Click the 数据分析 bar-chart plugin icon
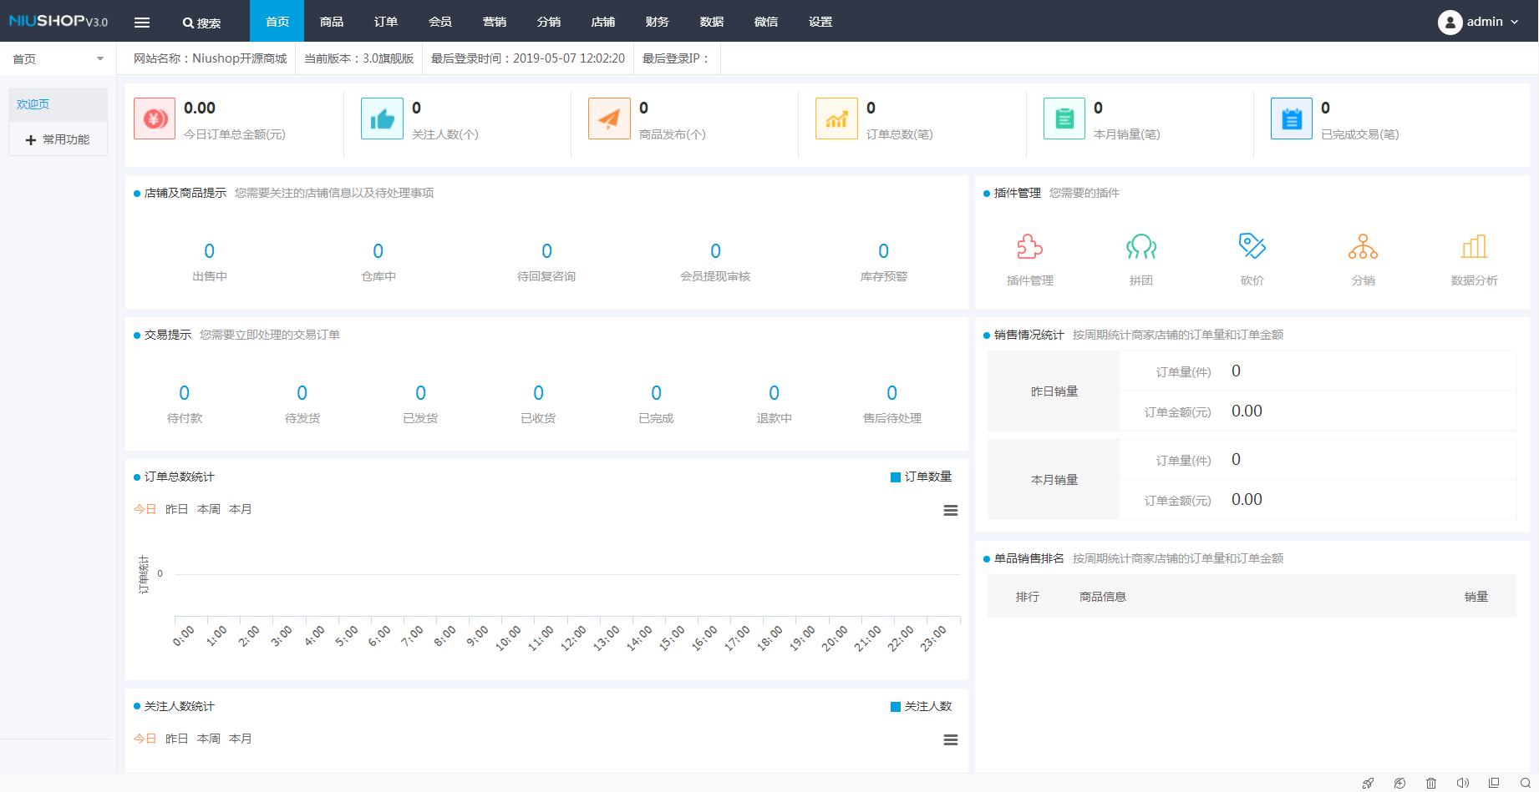The width and height of the screenshot is (1539, 792). pos(1474,247)
